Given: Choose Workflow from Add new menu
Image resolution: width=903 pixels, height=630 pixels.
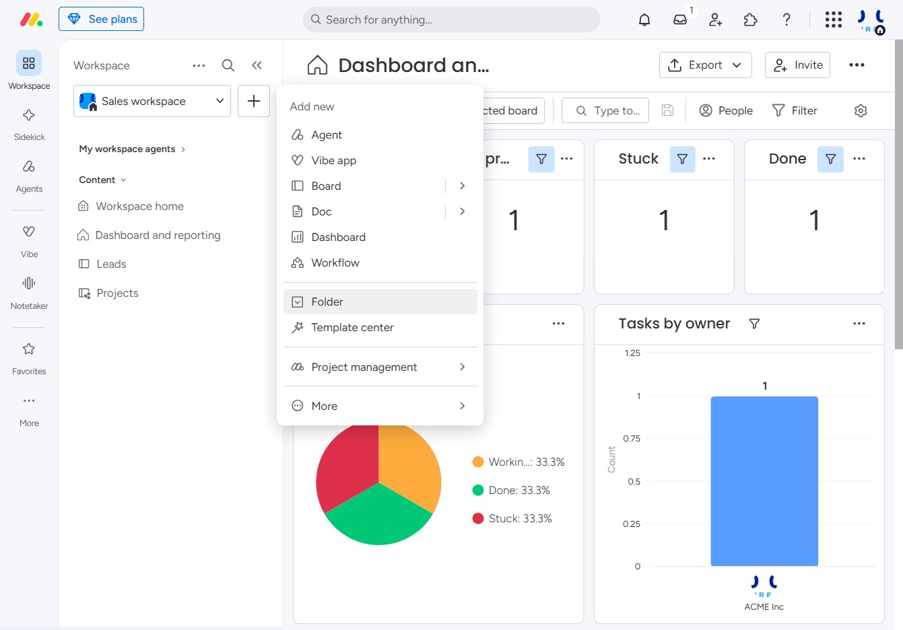Looking at the screenshot, I should point(380,262).
